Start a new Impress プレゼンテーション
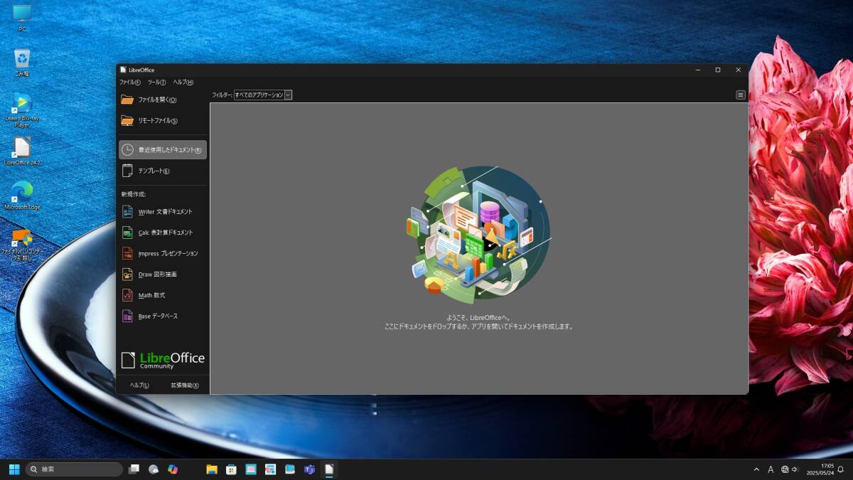 coord(163,253)
